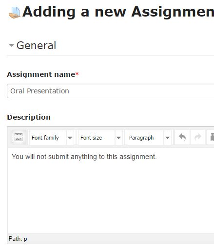Select the p element in the Path bar
The height and width of the screenshot is (249, 214).
[25, 239]
